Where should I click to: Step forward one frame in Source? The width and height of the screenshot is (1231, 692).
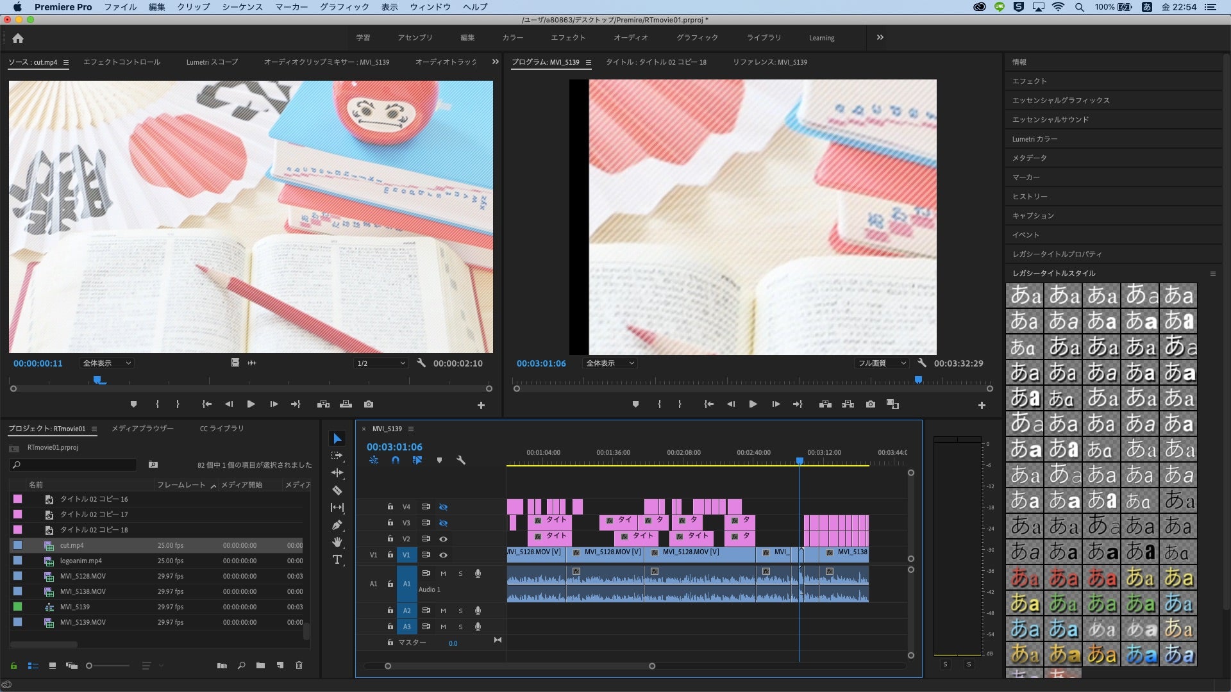coord(274,404)
